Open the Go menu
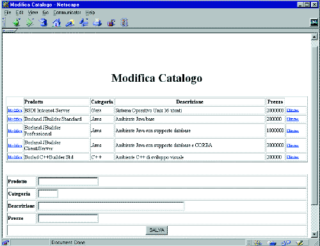This screenshot has width=320, height=246. (45, 13)
